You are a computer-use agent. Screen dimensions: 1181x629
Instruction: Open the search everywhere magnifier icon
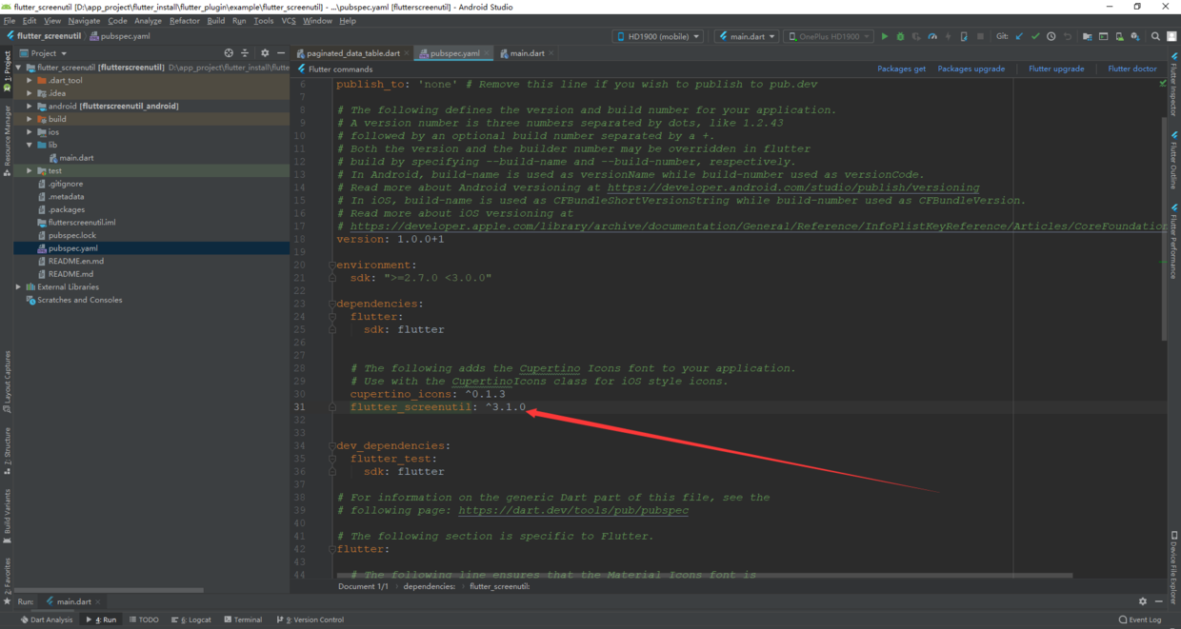(1155, 36)
